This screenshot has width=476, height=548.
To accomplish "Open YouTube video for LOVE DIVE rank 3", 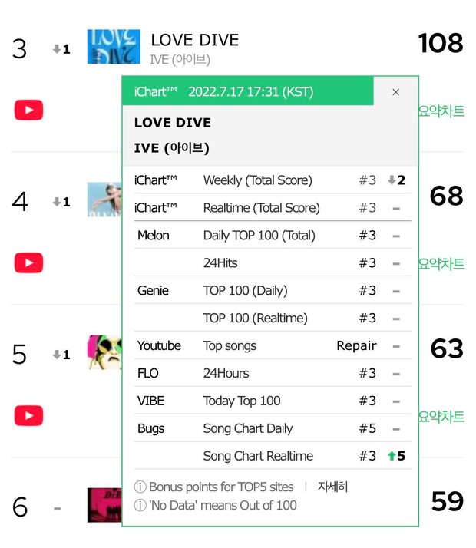I will 28,110.
